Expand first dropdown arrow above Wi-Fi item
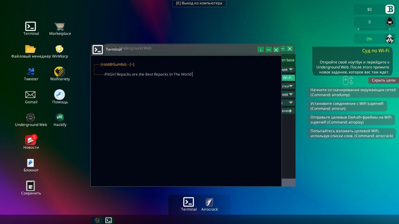The height and width of the screenshot is (224, 399). (291, 69)
